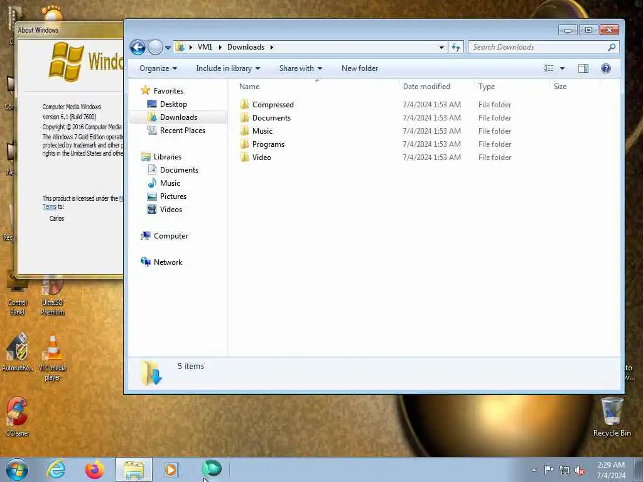Click Terms link in About Windows
This screenshot has height=482, width=643.
[x=49, y=207]
